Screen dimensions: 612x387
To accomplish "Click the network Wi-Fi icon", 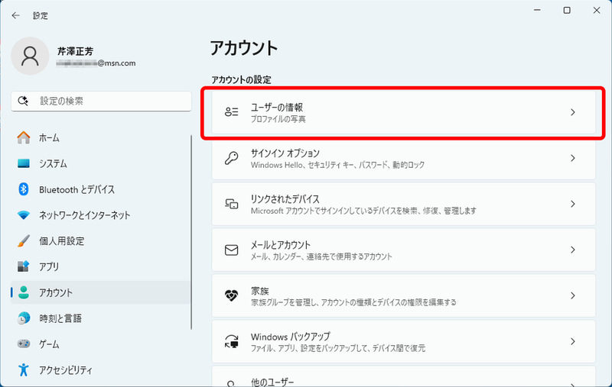I will [x=24, y=215].
